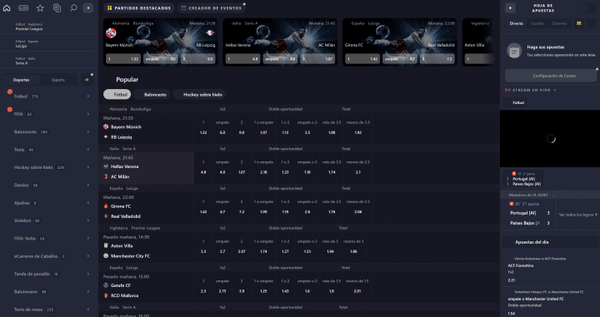This screenshot has width=600, height=317.
Task: Open the bet history documents icon
Action: point(57,7)
